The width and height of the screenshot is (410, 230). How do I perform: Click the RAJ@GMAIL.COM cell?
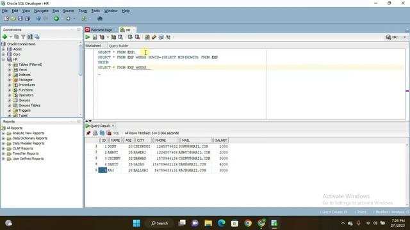[195, 171]
